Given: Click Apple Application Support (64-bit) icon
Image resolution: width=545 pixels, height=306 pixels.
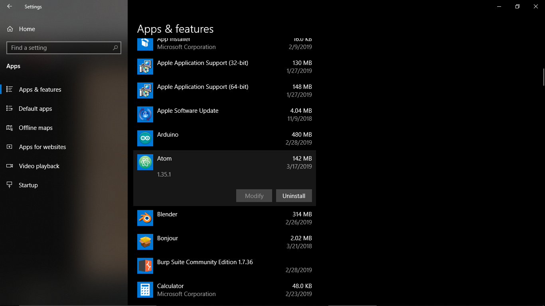Looking at the screenshot, I should [145, 90].
